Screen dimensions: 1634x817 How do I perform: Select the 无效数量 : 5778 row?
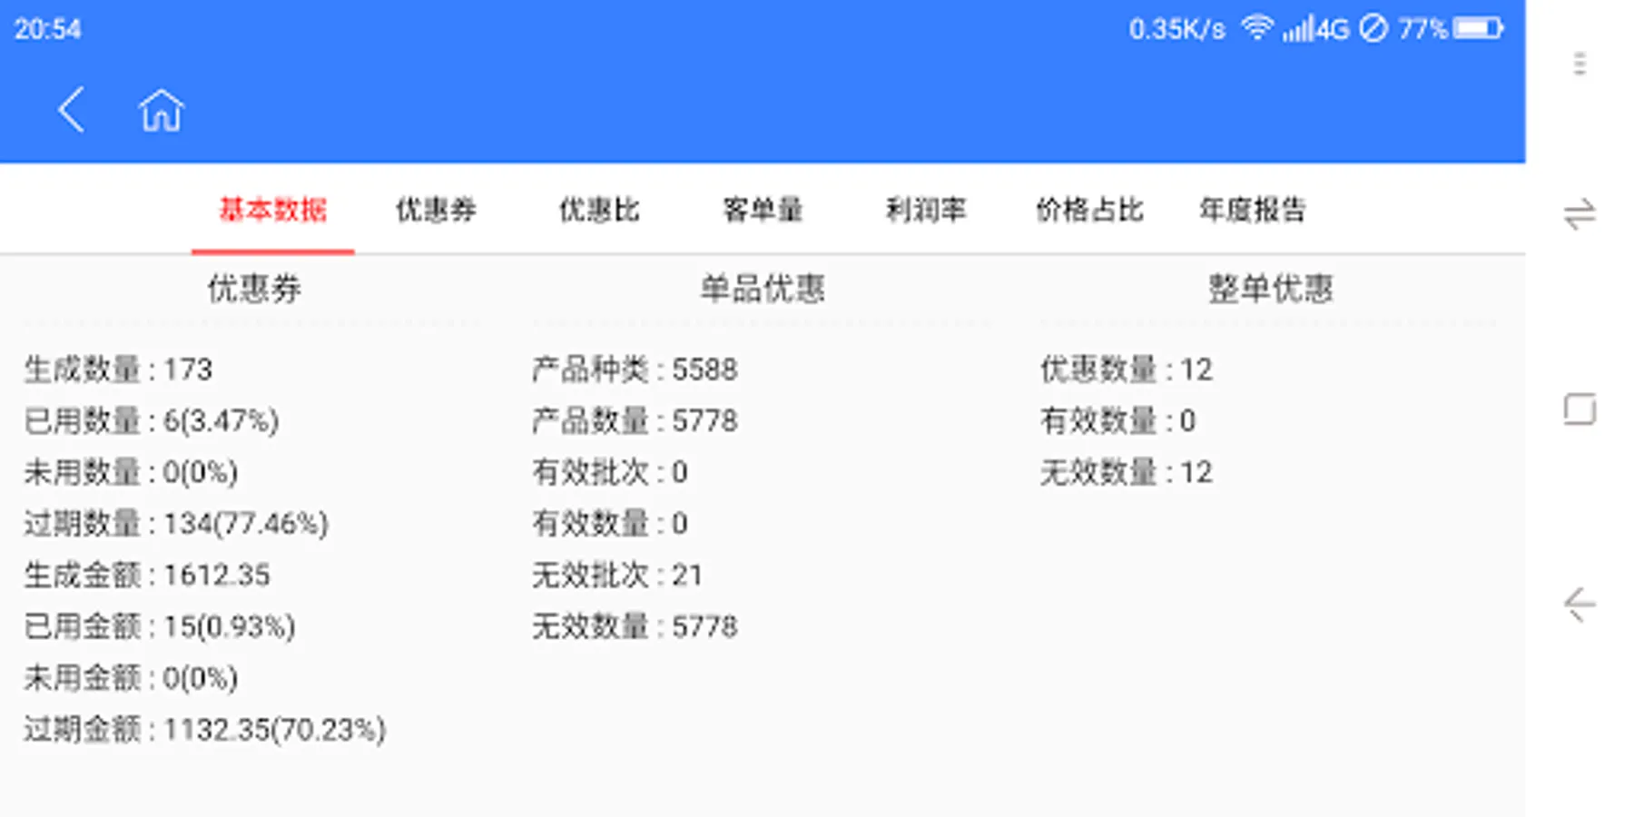coord(635,626)
